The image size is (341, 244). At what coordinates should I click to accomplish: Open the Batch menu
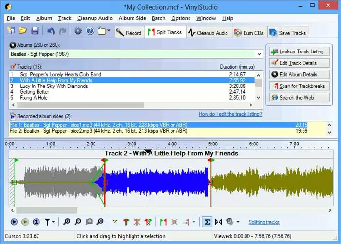pyautogui.click(x=158, y=18)
